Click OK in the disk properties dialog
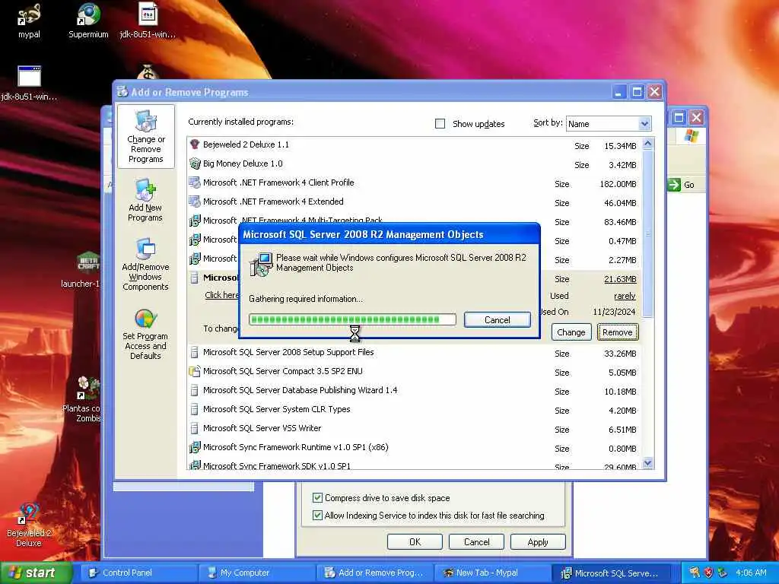 (x=415, y=541)
